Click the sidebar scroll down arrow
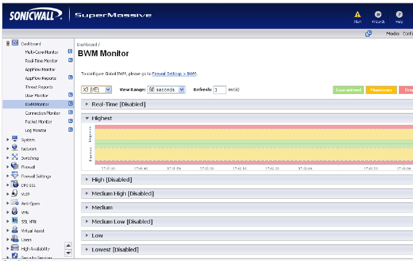 (68, 253)
